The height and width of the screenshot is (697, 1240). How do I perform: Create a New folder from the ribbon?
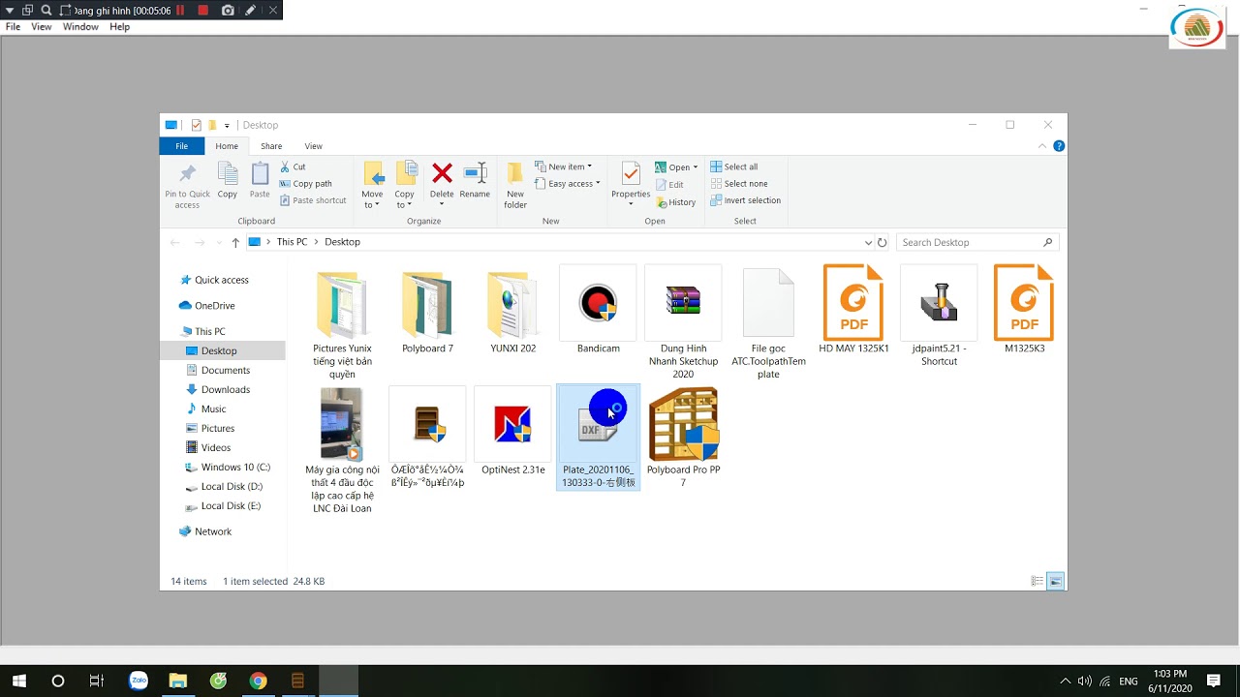pyautogui.click(x=515, y=185)
